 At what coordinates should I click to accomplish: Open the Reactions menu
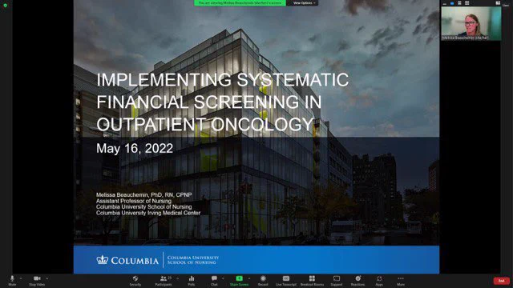coord(358,280)
